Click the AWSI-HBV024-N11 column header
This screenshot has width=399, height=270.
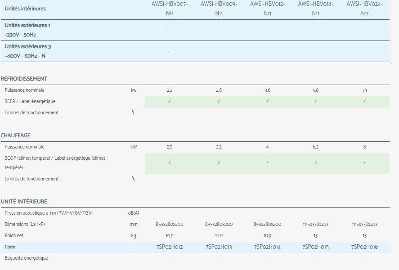364,9
